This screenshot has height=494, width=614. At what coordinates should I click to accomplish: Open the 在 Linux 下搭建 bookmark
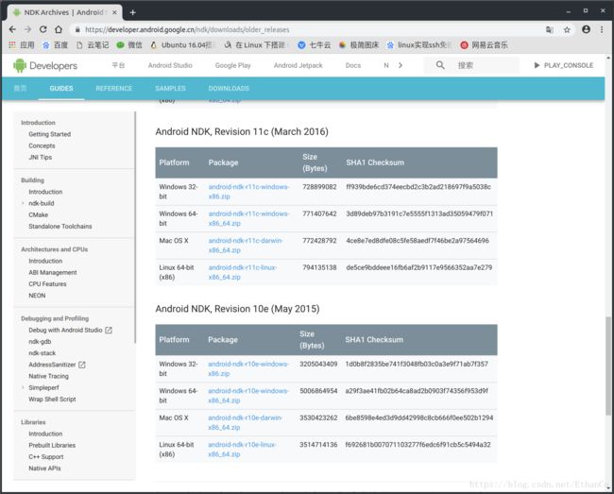[x=256, y=45]
